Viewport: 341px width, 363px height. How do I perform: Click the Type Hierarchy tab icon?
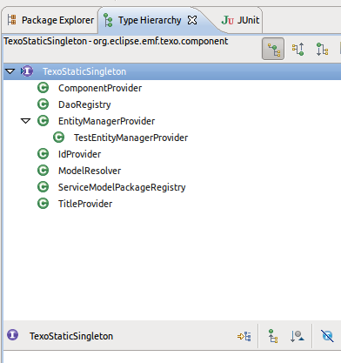coord(108,20)
